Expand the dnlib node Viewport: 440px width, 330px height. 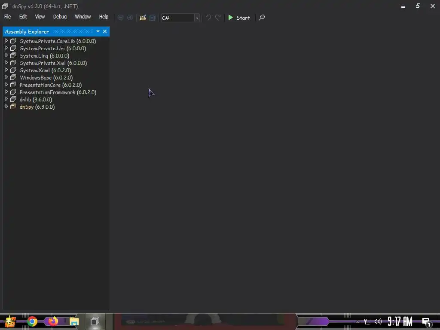click(6, 99)
